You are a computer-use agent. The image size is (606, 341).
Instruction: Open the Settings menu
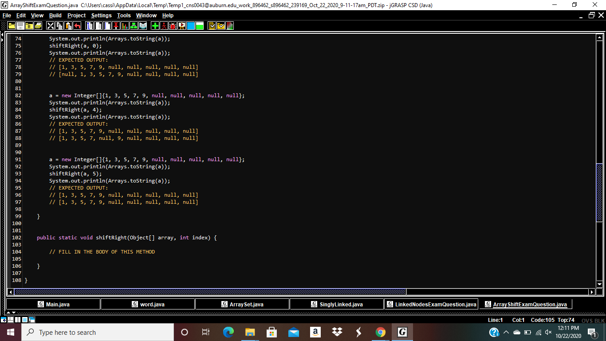coord(101,16)
